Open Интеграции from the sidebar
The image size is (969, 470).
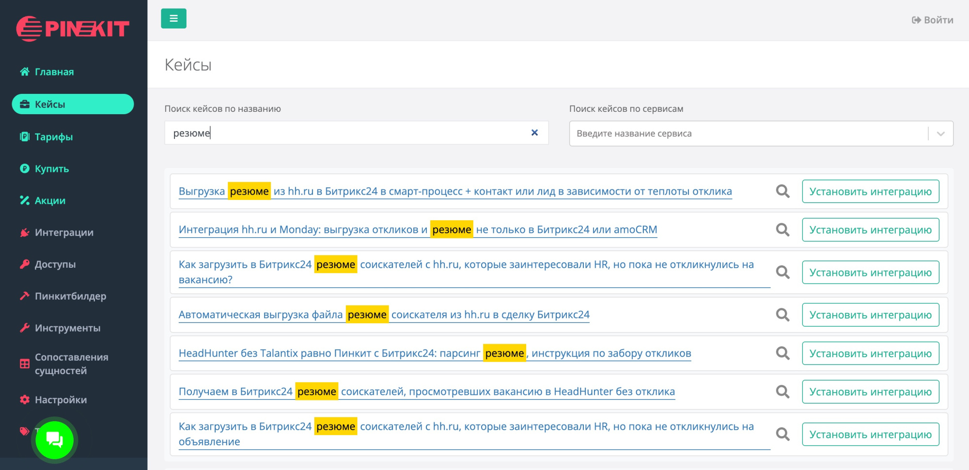tap(64, 232)
